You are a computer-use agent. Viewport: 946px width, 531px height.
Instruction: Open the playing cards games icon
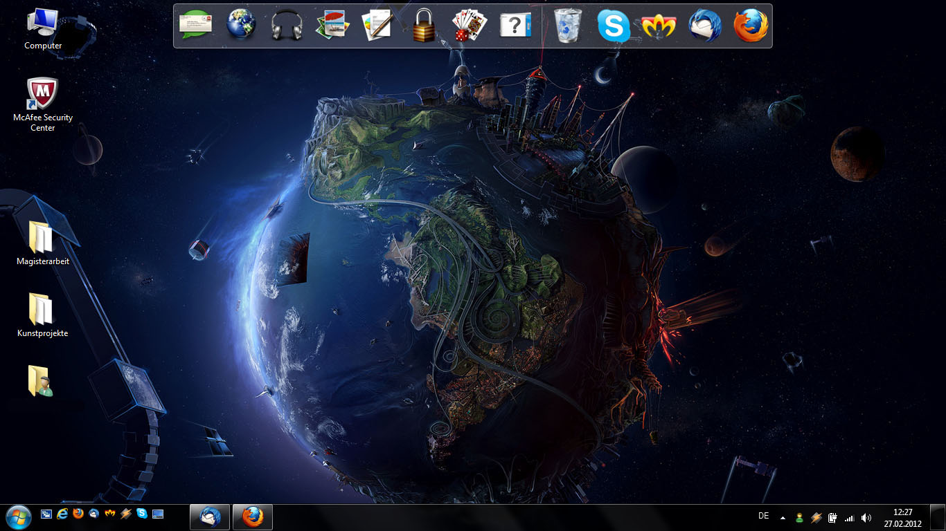[x=470, y=26]
